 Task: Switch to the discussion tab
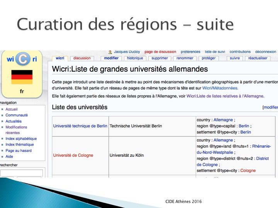82,58
